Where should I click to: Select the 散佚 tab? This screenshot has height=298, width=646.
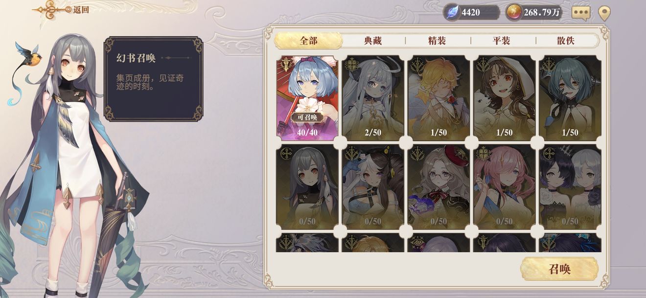pos(566,41)
